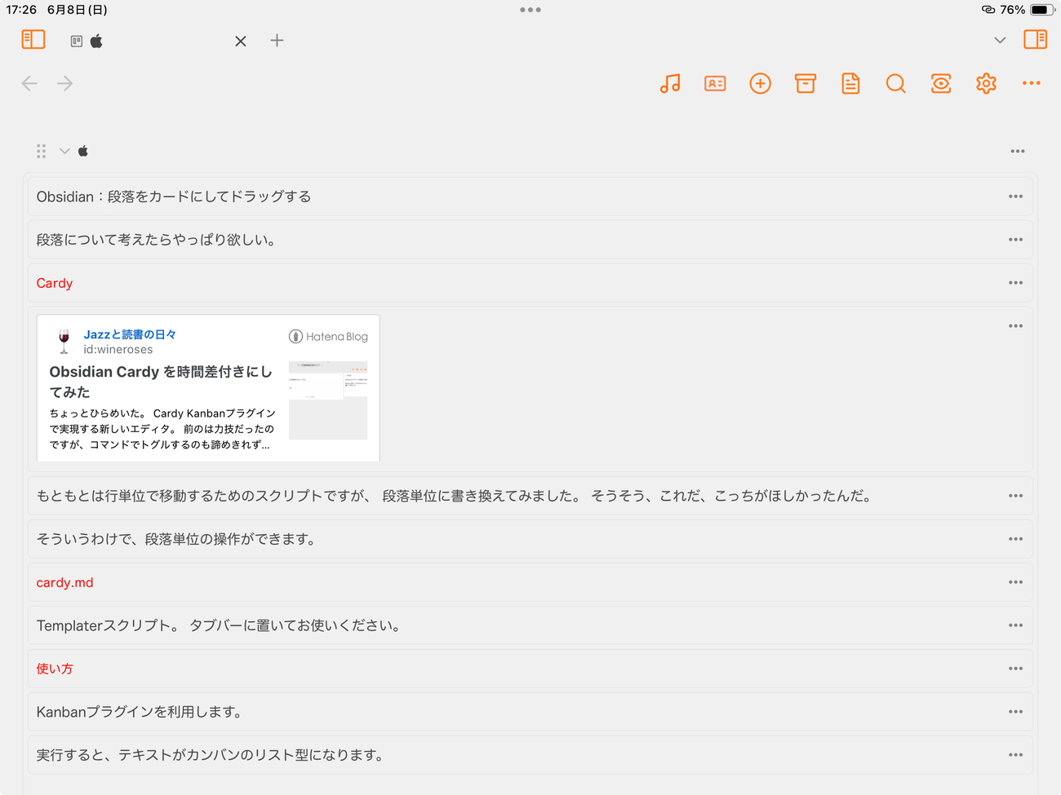This screenshot has width=1061, height=795.
Task: Open 'Obsidian Cardy を時間差付きにしてみた' article title
Action: (161, 382)
